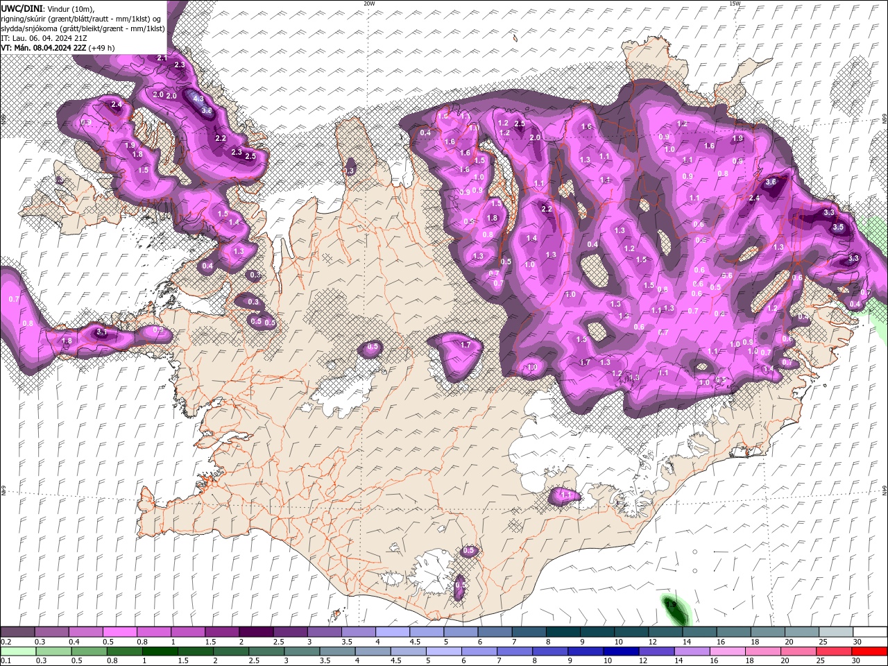Select the upper legend dark purple swatch from 2 to 2.5
Image resolution: width=888 pixels, height=666 pixels.
(x=256, y=632)
